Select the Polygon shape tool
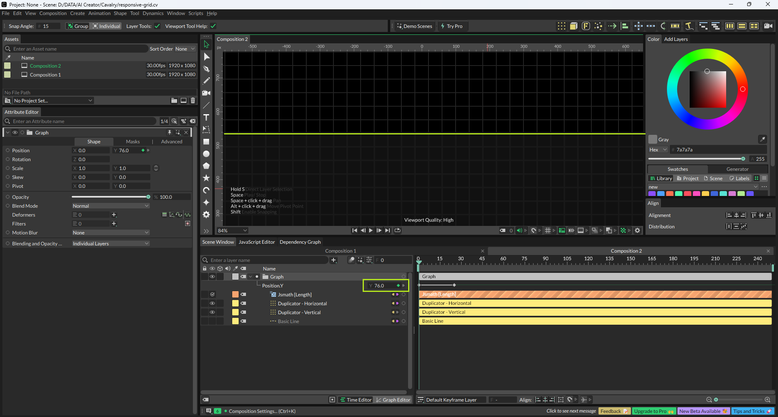778x417 pixels. click(206, 166)
